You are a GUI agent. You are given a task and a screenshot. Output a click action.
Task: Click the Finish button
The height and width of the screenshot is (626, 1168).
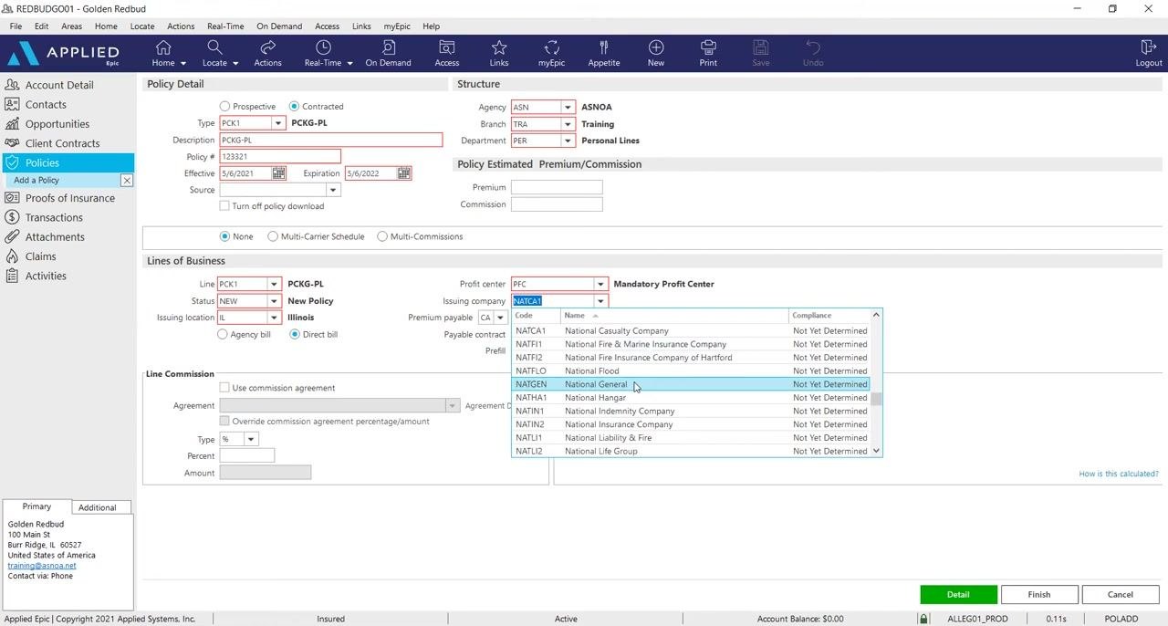1039,594
